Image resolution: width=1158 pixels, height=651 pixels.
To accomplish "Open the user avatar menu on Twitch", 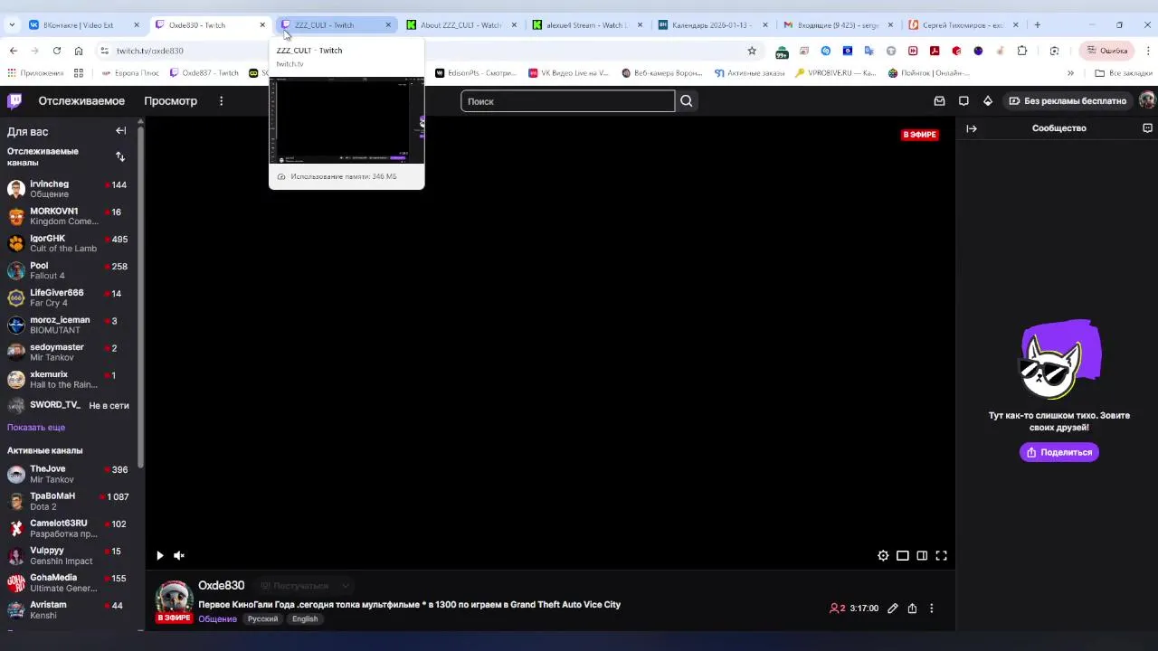I will 1147,101.
